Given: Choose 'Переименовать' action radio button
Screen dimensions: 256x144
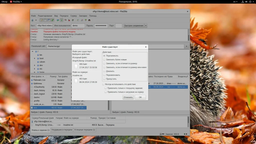Looking at the screenshot, I should (x=104, y=75).
